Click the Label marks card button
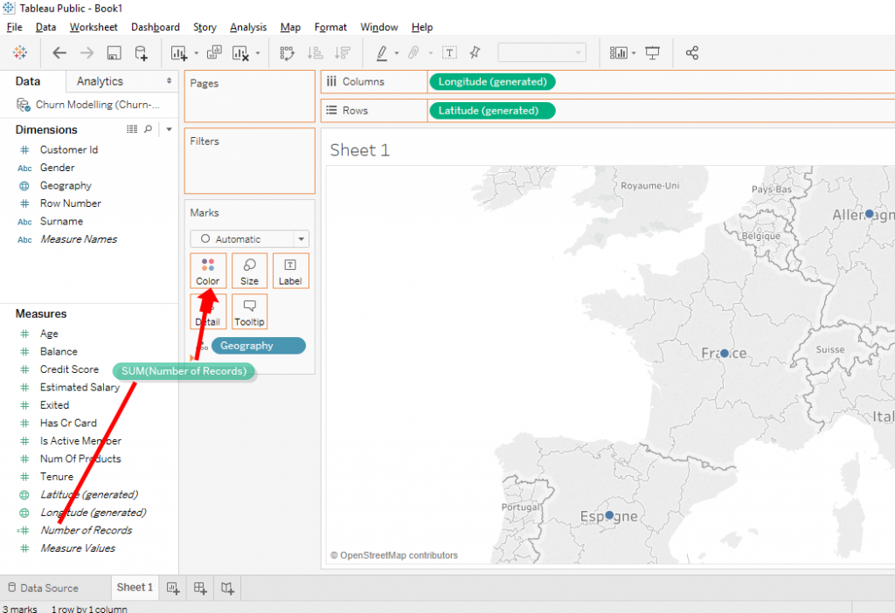 290,271
